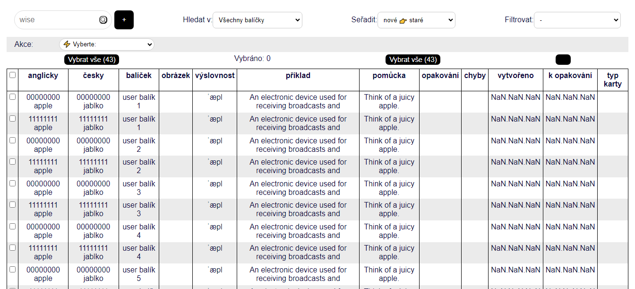The height and width of the screenshot is (289, 635).
Task: Open the Akce Vyberte dropdown
Action: point(107,44)
